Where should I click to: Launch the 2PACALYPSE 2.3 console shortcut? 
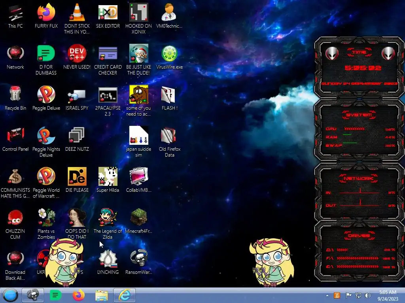click(108, 101)
